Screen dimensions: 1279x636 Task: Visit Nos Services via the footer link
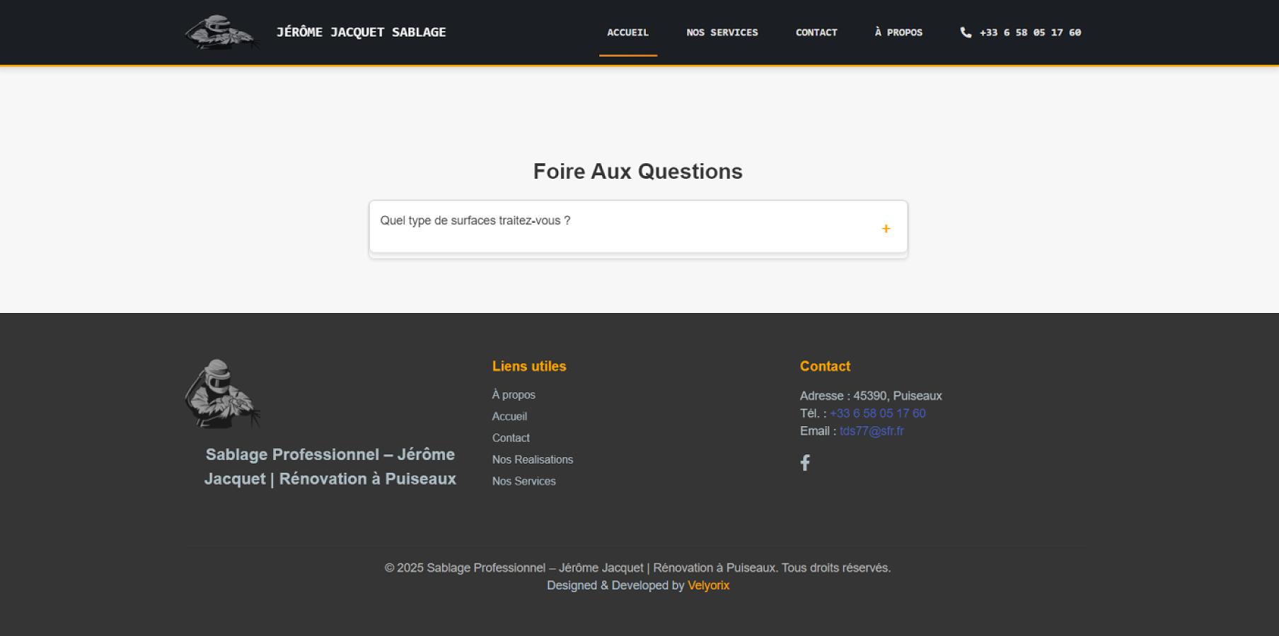click(524, 481)
